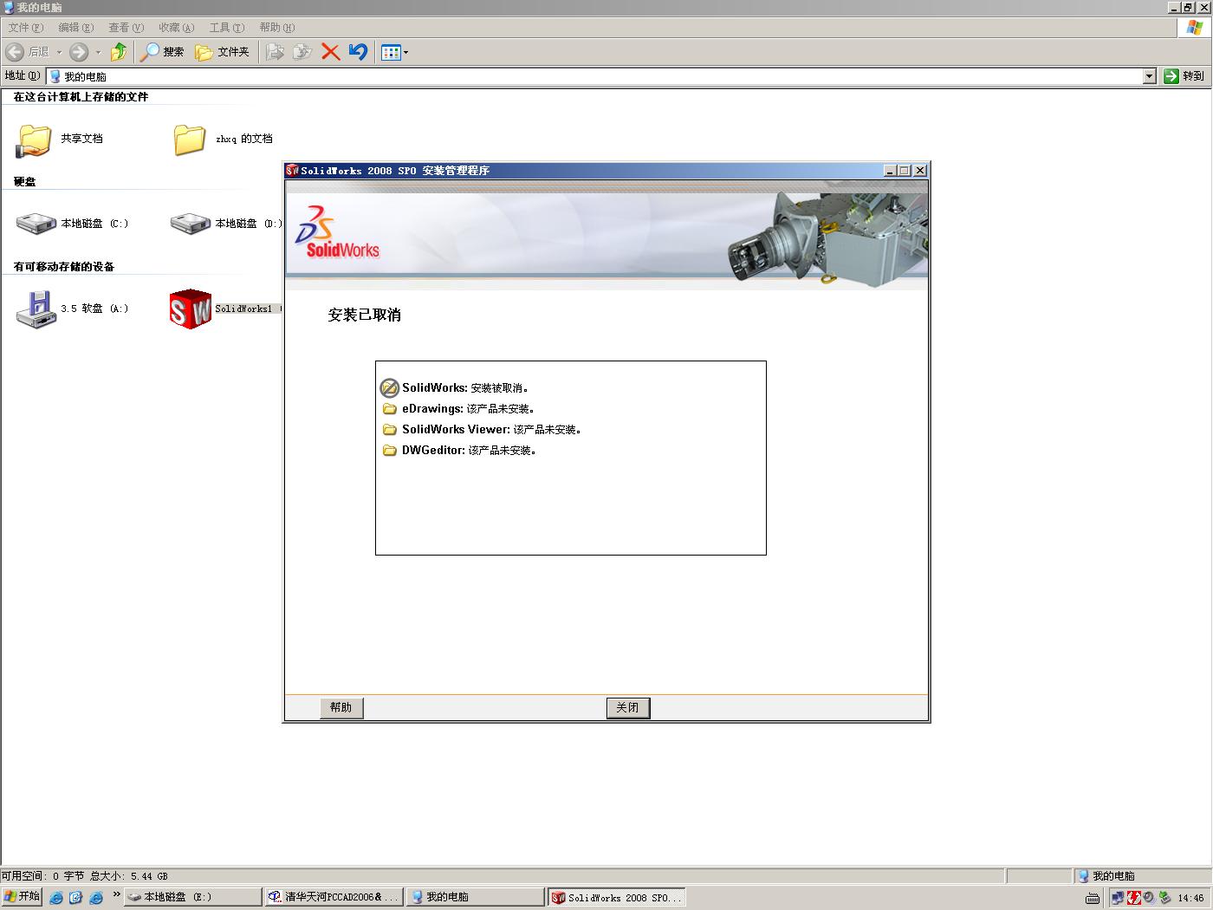Minimize the SolidWorks installer window
The width and height of the screenshot is (1213, 910).
[890, 171]
